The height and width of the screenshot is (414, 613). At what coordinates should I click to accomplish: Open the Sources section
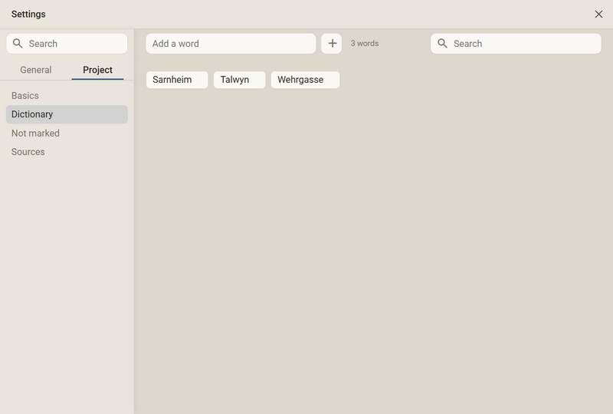[x=67, y=152]
